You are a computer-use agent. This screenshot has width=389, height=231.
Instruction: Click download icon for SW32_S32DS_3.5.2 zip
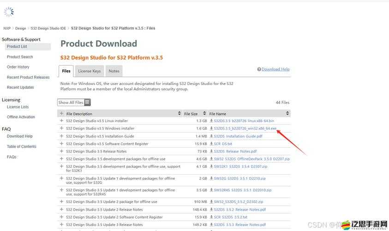tap(211, 201)
